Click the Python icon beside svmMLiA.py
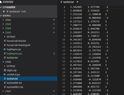This screenshot has width=124, height=95. pos(5,75)
